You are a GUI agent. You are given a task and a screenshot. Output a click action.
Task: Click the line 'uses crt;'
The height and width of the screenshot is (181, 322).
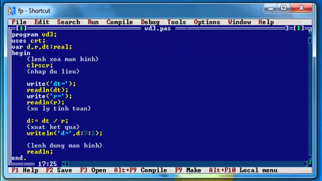pyautogui.click(x=28, y=41)
